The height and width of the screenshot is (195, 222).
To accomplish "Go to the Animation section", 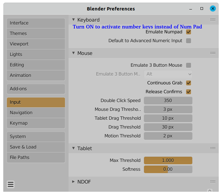I will [36, 75].
